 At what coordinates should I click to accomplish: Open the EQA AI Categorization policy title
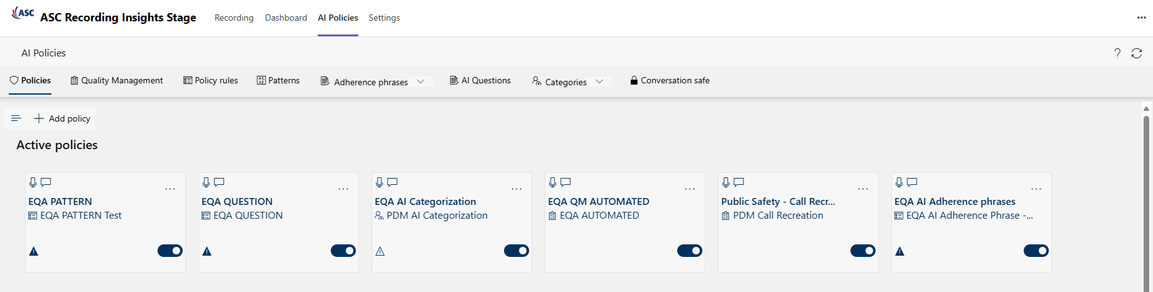pyautogui.click(x=426, y=201)
